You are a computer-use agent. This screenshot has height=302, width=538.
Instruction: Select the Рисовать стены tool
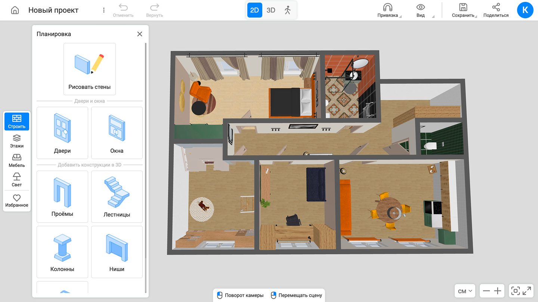pyautogui.click(x=90, y=69)
